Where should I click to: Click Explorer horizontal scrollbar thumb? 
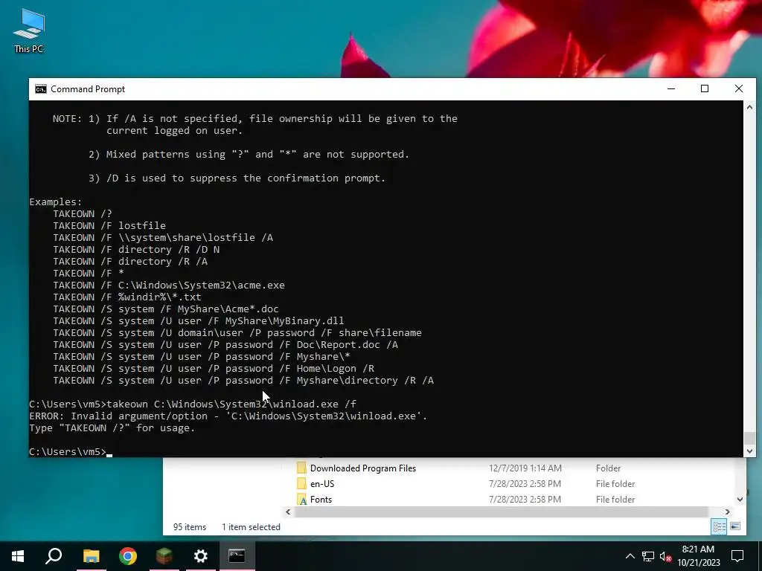[x=501, y=512]
